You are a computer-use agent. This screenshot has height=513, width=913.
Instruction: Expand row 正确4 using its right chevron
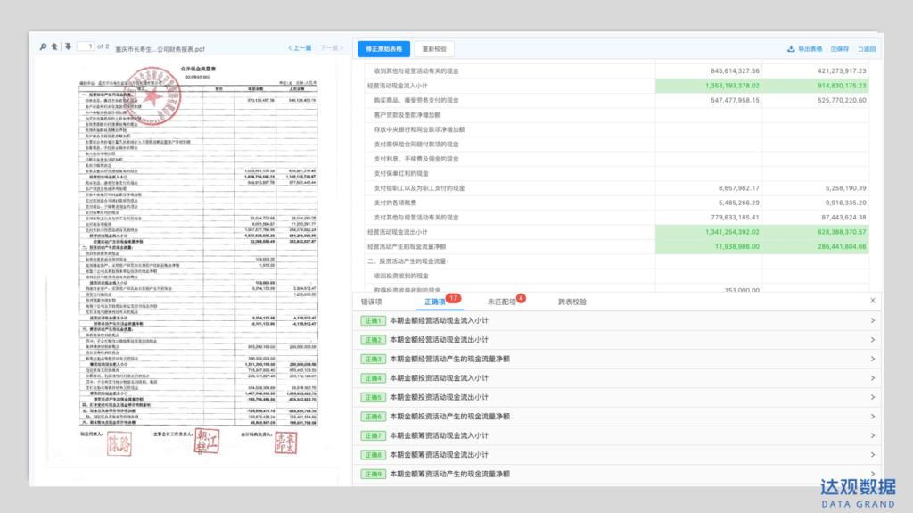[872, 378]
